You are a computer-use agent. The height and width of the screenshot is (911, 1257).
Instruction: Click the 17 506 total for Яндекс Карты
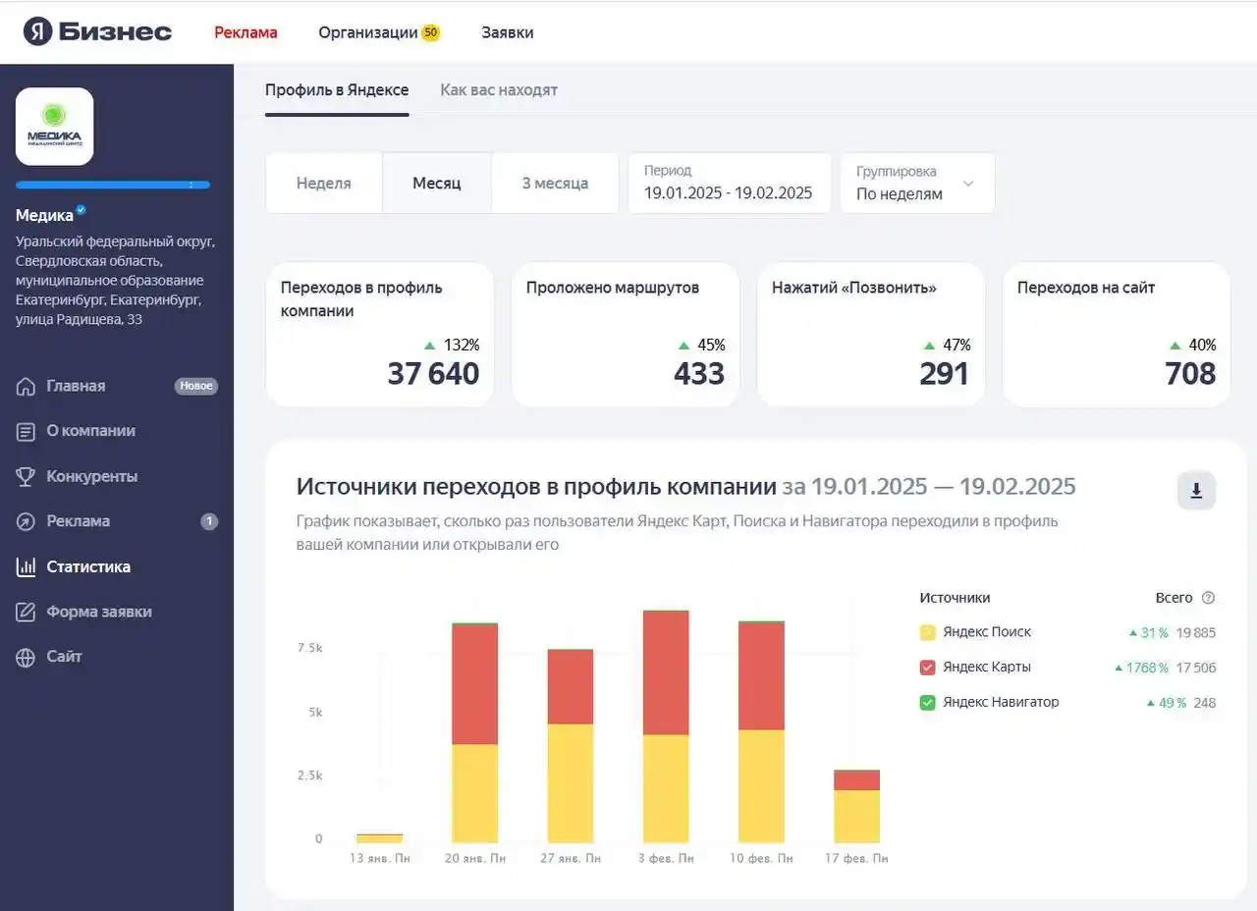tap(1196, 669)
